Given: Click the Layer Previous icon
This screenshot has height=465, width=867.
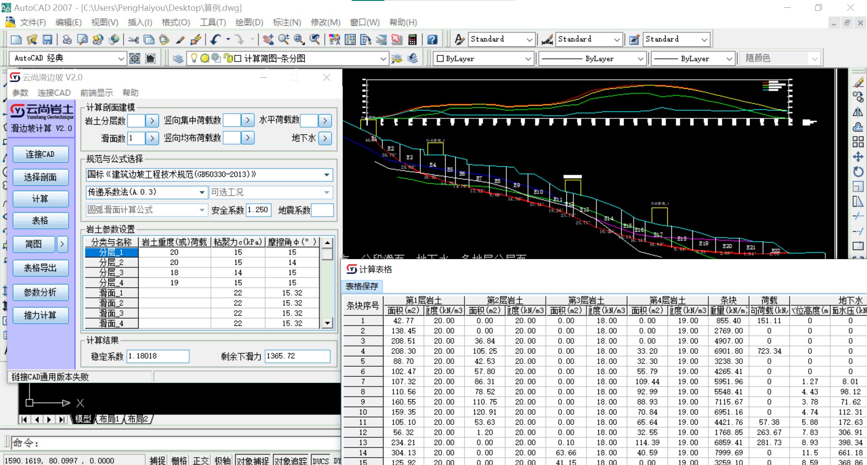Looking at the screenshot, I should coord(412,58).
